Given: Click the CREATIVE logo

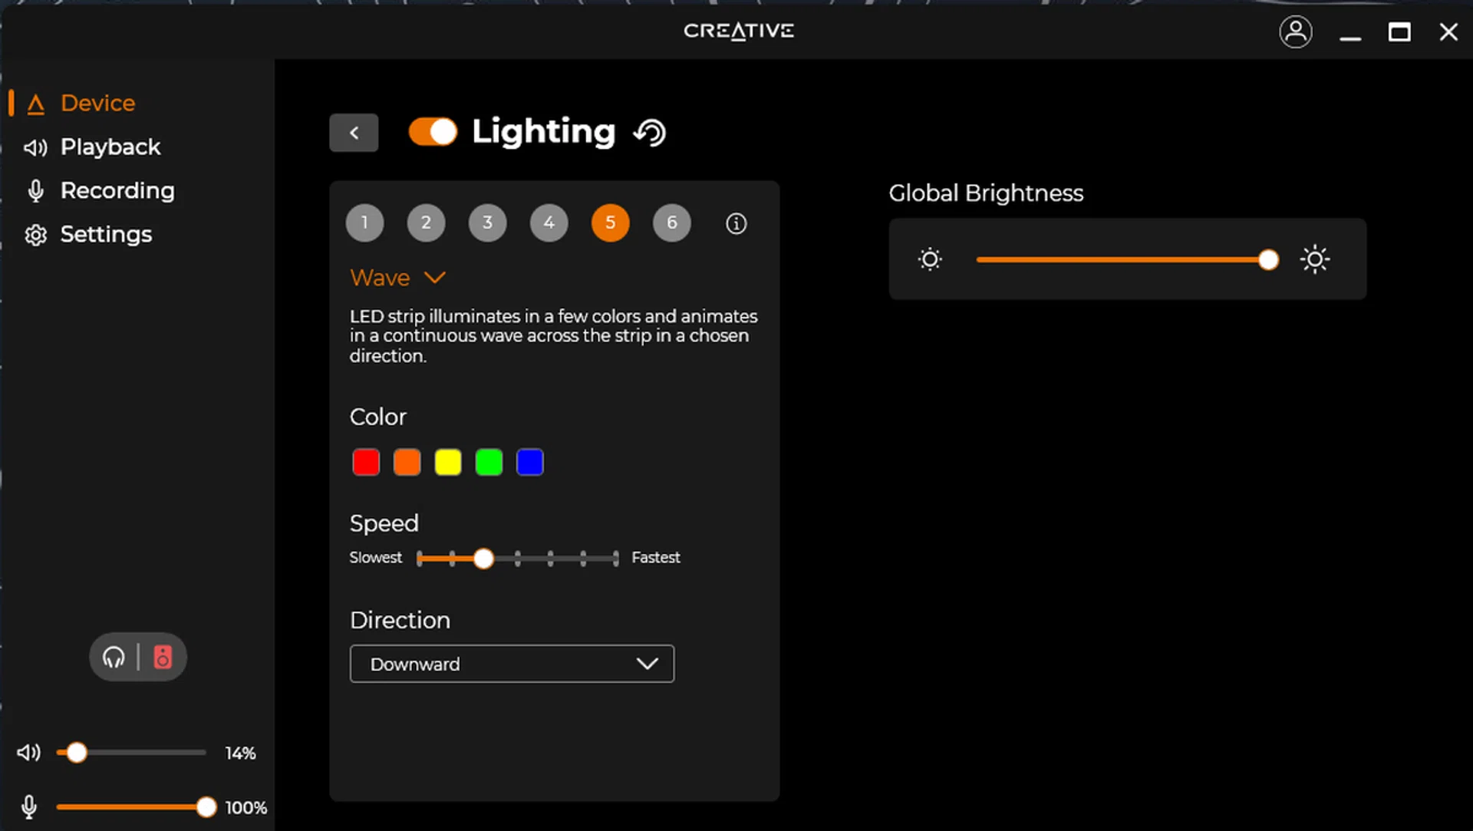Looking at the screenshot, I should 738,31.
